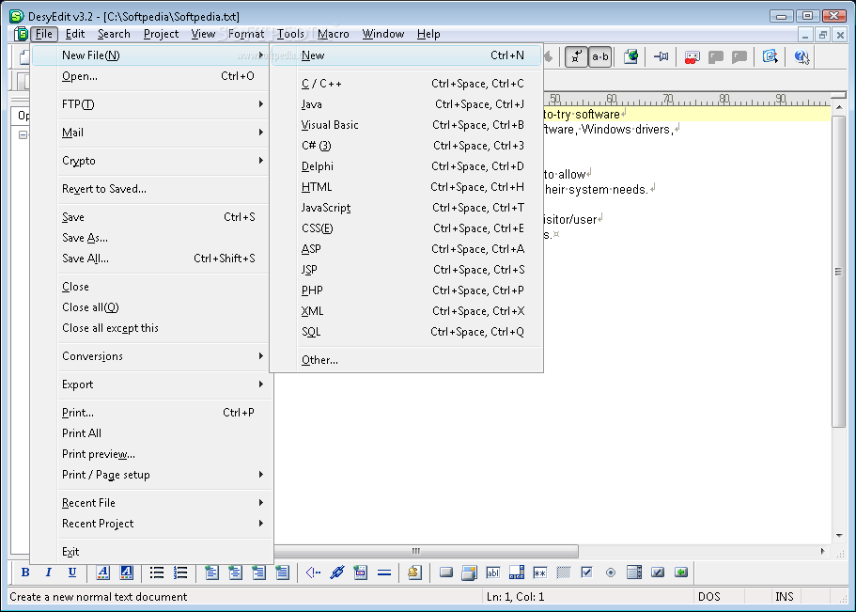856x612 pixels.
Task: Insert a text field form control (abl icon)
Action: click(493, 573)
